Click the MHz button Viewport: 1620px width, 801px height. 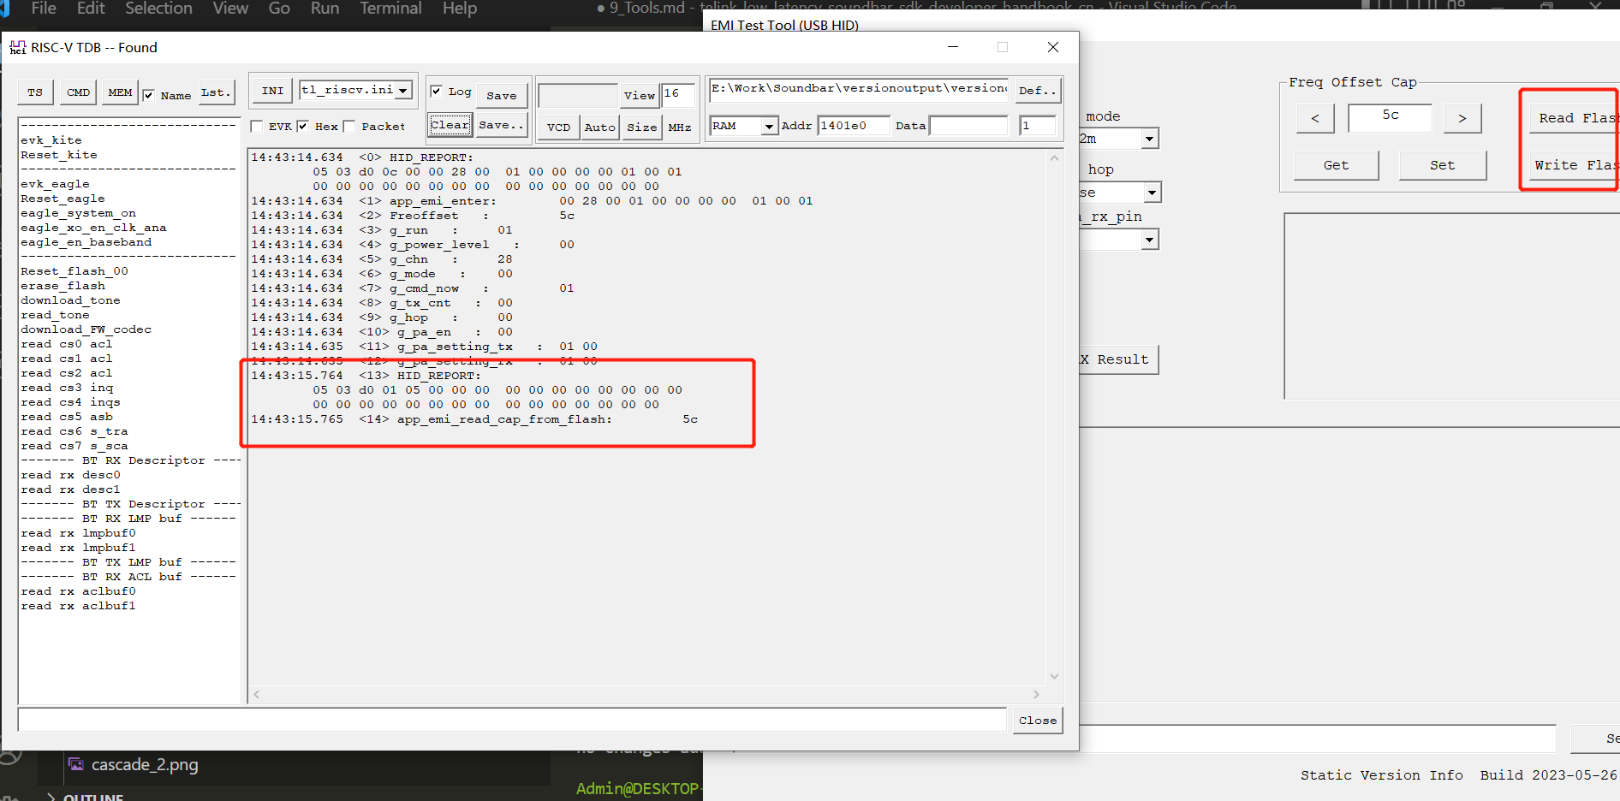(680, 126)
